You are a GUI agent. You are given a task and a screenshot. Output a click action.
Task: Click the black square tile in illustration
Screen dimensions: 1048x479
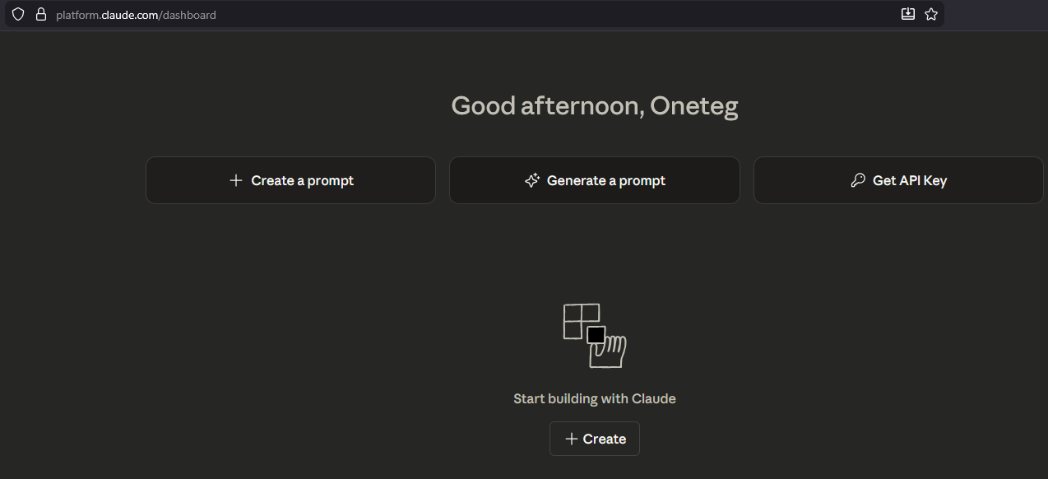[x=596, y=334]
